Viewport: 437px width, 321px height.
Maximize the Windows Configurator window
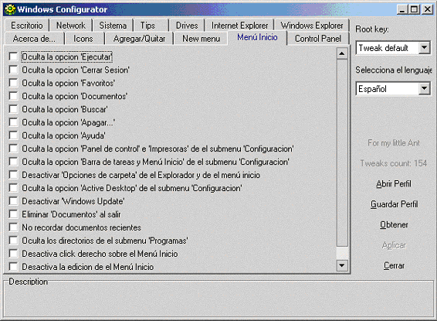click(414, 9)
